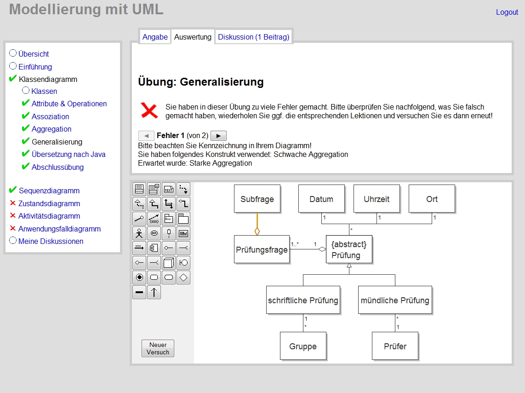The image size is (525, 393).
Task: Choose the thick synchronization bar tool
Action: [x=139, y=292]
